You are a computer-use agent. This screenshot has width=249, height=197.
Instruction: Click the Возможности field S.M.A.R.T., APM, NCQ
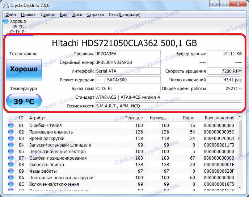point(169,106)
